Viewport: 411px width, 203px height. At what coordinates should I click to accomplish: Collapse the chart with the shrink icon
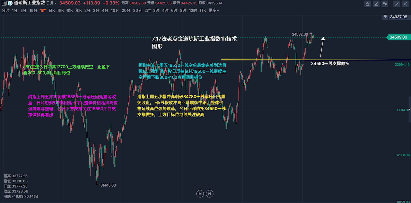click(397, 4)
